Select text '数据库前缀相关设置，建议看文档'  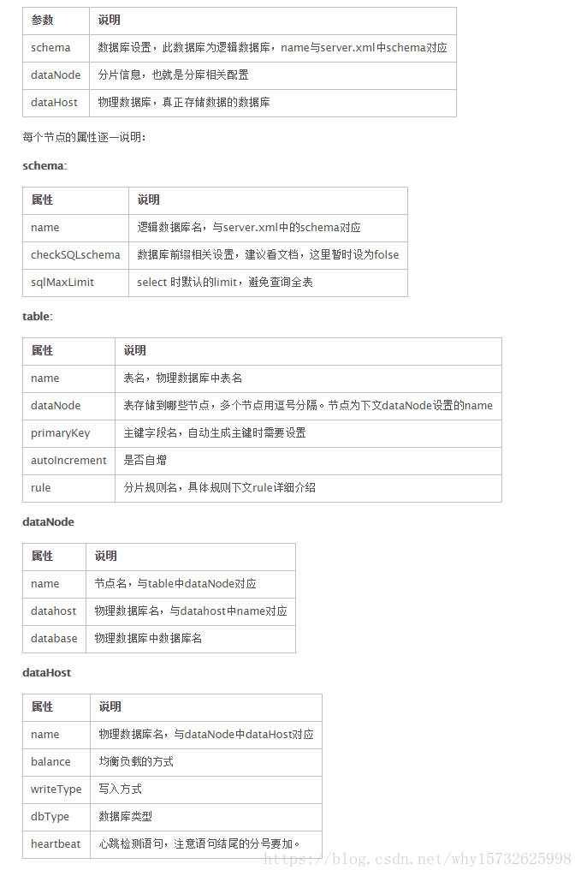point(217,255)
